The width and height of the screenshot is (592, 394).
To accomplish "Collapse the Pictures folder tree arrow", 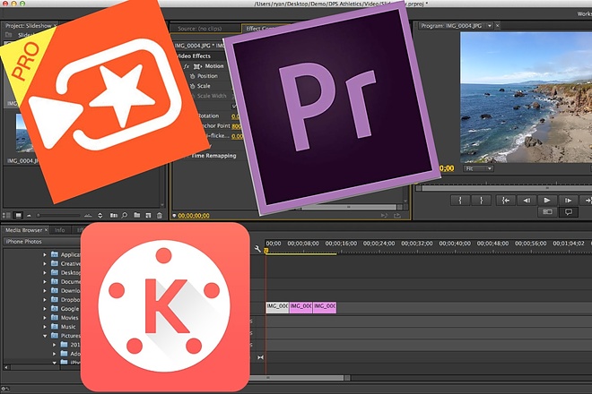I will coord(45,336).
